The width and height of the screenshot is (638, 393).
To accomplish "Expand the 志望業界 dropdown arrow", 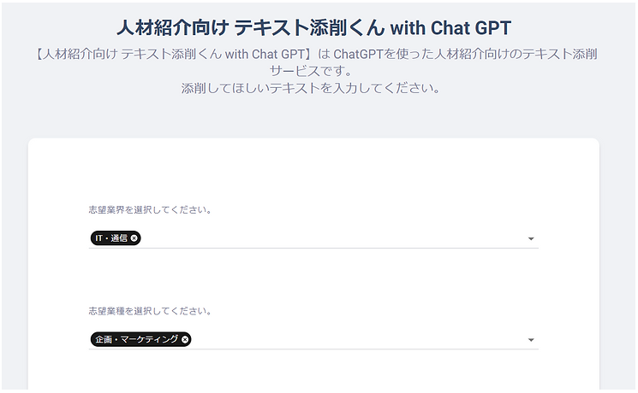I will [x=531, y=239].
